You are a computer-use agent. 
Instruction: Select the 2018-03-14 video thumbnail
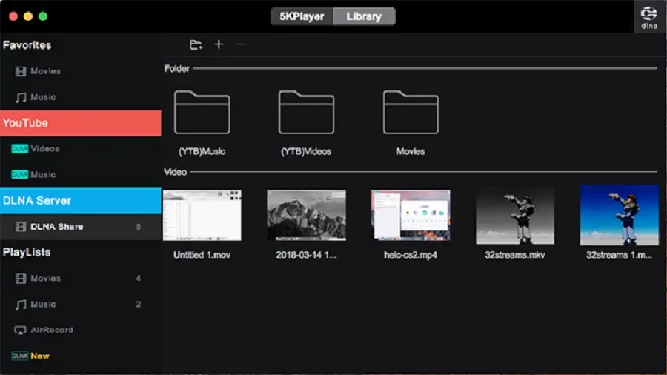click(x=306, y=216)
